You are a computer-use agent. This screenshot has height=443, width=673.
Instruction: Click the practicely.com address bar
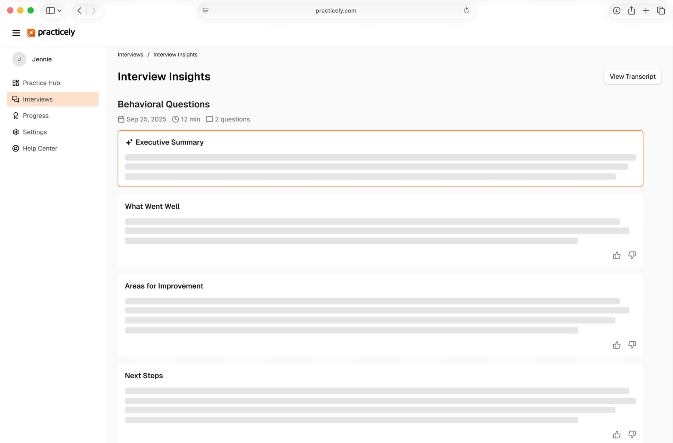(335, 11)
